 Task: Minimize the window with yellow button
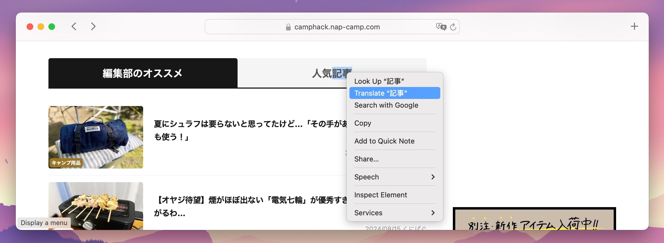[41, 27]
